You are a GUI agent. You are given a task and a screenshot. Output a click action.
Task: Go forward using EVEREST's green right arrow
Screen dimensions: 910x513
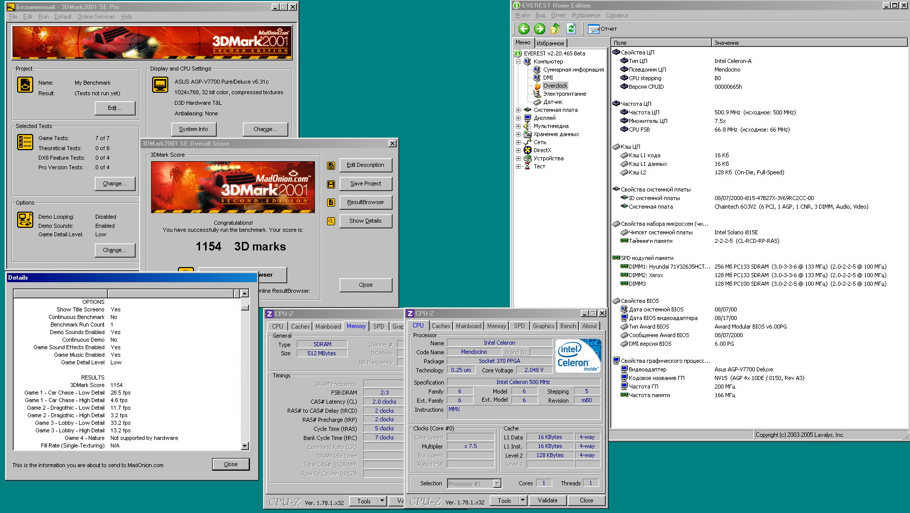(540, 29)
